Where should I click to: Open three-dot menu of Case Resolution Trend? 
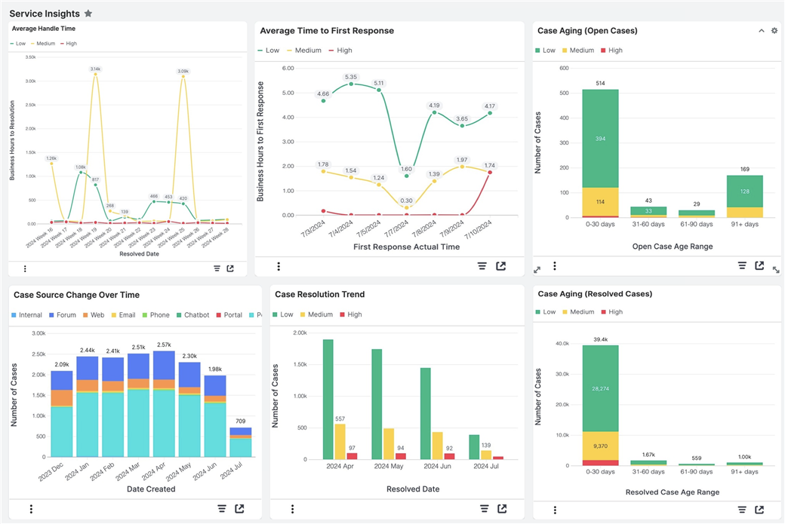click(292, 509)
